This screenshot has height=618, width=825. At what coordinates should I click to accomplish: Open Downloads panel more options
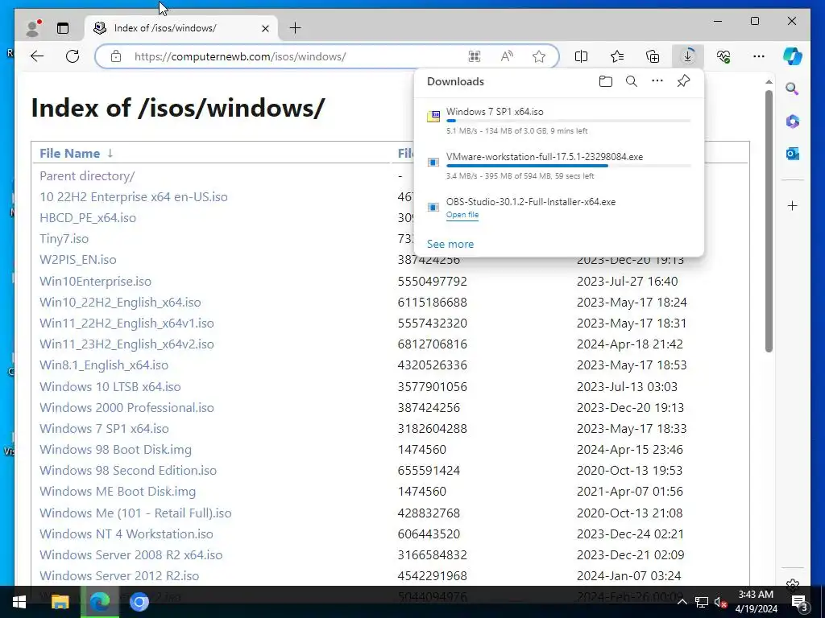pyautogui.click(x=657, y=81)
